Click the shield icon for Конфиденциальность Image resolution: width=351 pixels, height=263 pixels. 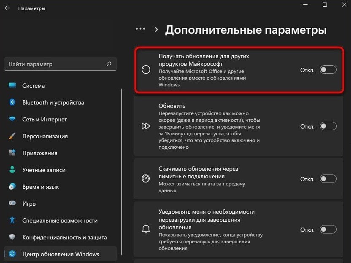tap(12, 237)
